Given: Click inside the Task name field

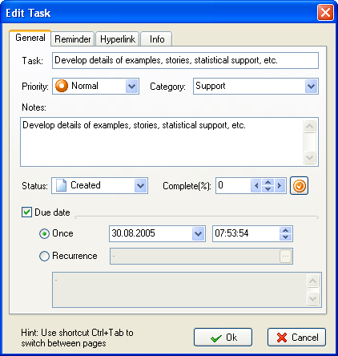Looking at the screenshot, I should pyautogui.click(x=185, y=60).
